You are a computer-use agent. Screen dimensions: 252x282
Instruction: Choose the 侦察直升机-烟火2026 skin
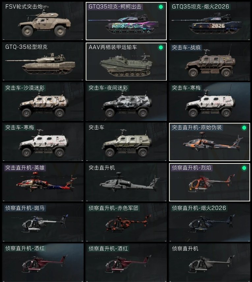tap(209, 222)
